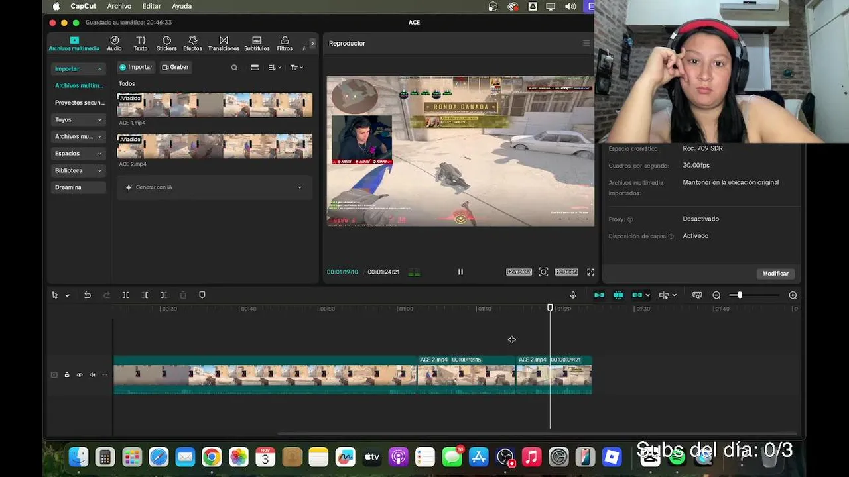Open the Editar menu
849x477 pixels.
151,6
